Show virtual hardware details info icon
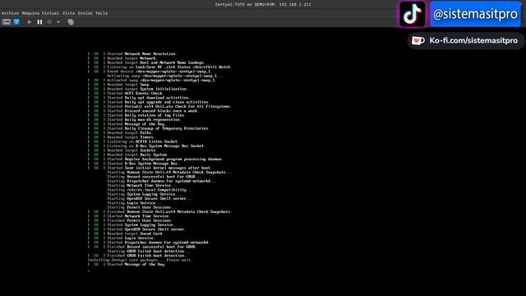Viewport: 526px width, 296px height. click(16, 22)
